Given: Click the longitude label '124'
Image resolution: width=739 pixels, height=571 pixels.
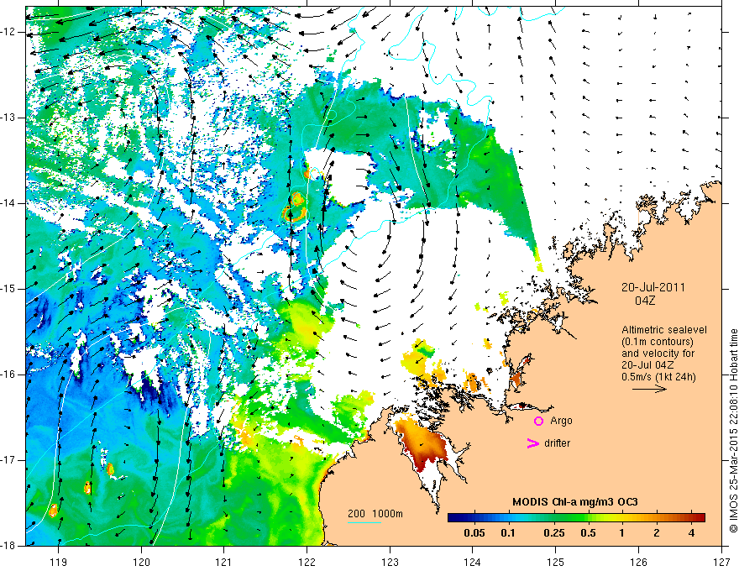Looking at the screenshot, I should click(473, 562).
